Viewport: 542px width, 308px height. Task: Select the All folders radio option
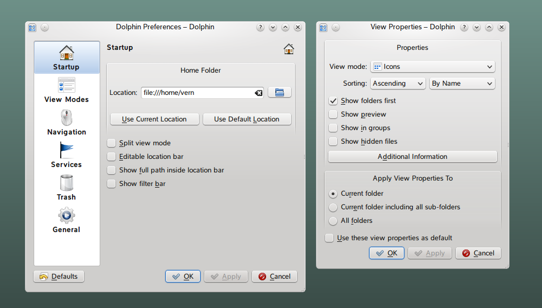(333, 221)
